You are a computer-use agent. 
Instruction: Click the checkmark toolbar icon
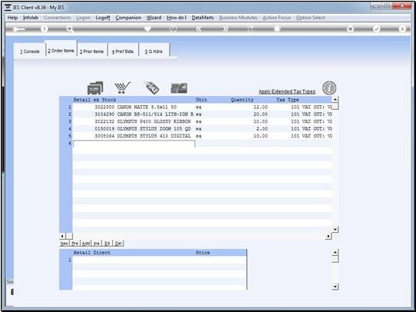coord(376,29)
